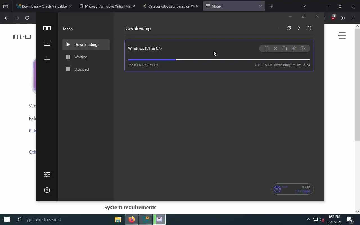The height and width of the screenshot is (225, 360).
Task: Click the 755.63 MB / 2.79 GB size text
Action: coord(143,65)
